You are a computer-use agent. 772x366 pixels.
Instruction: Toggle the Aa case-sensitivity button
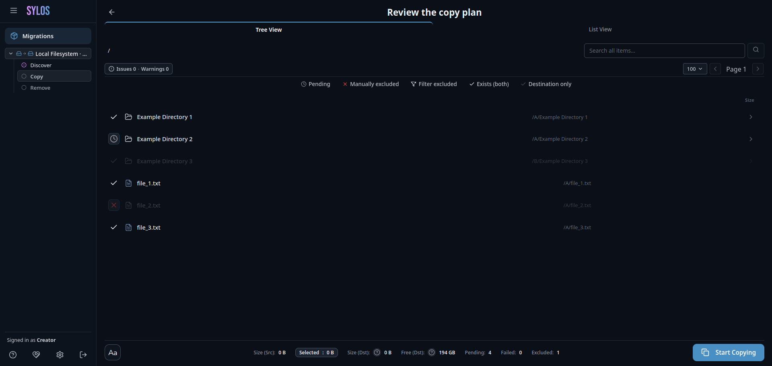click(113, 352)
